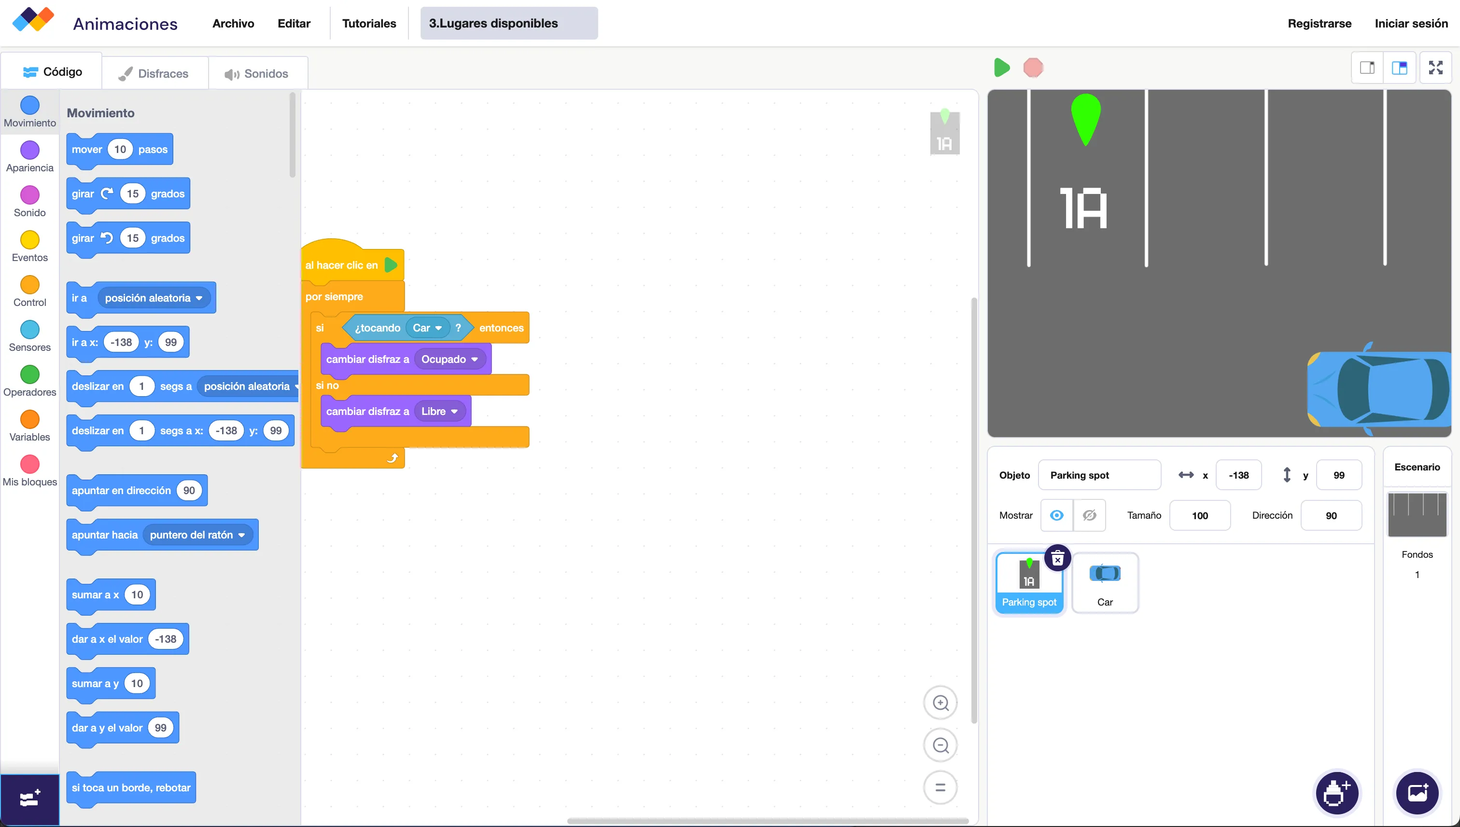Enter full screen stage mode
This screenshot has height=827, width=1460.
pos(1435,68)
